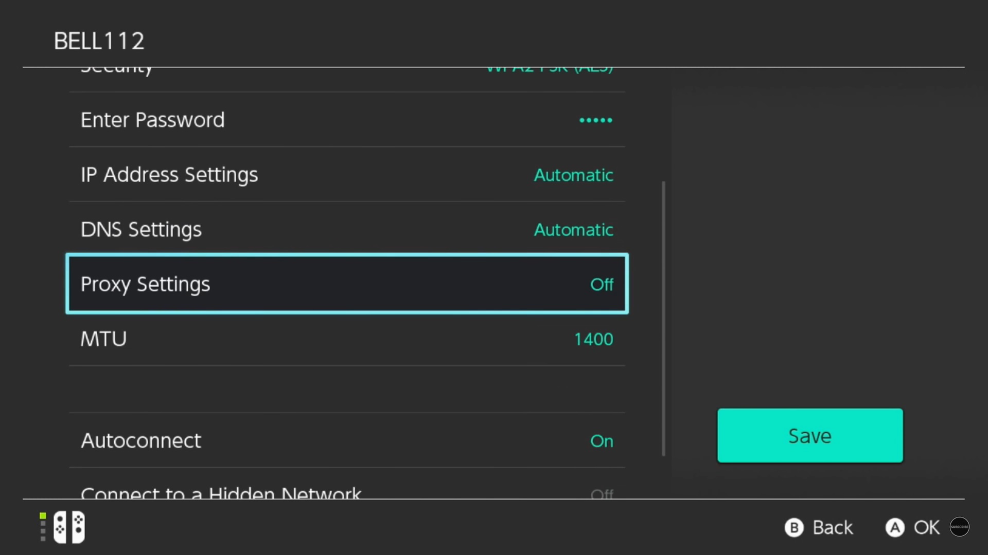The width and height of the screenshot is (988, 555).
Task: Save the network settings
Action: point(810,436)
